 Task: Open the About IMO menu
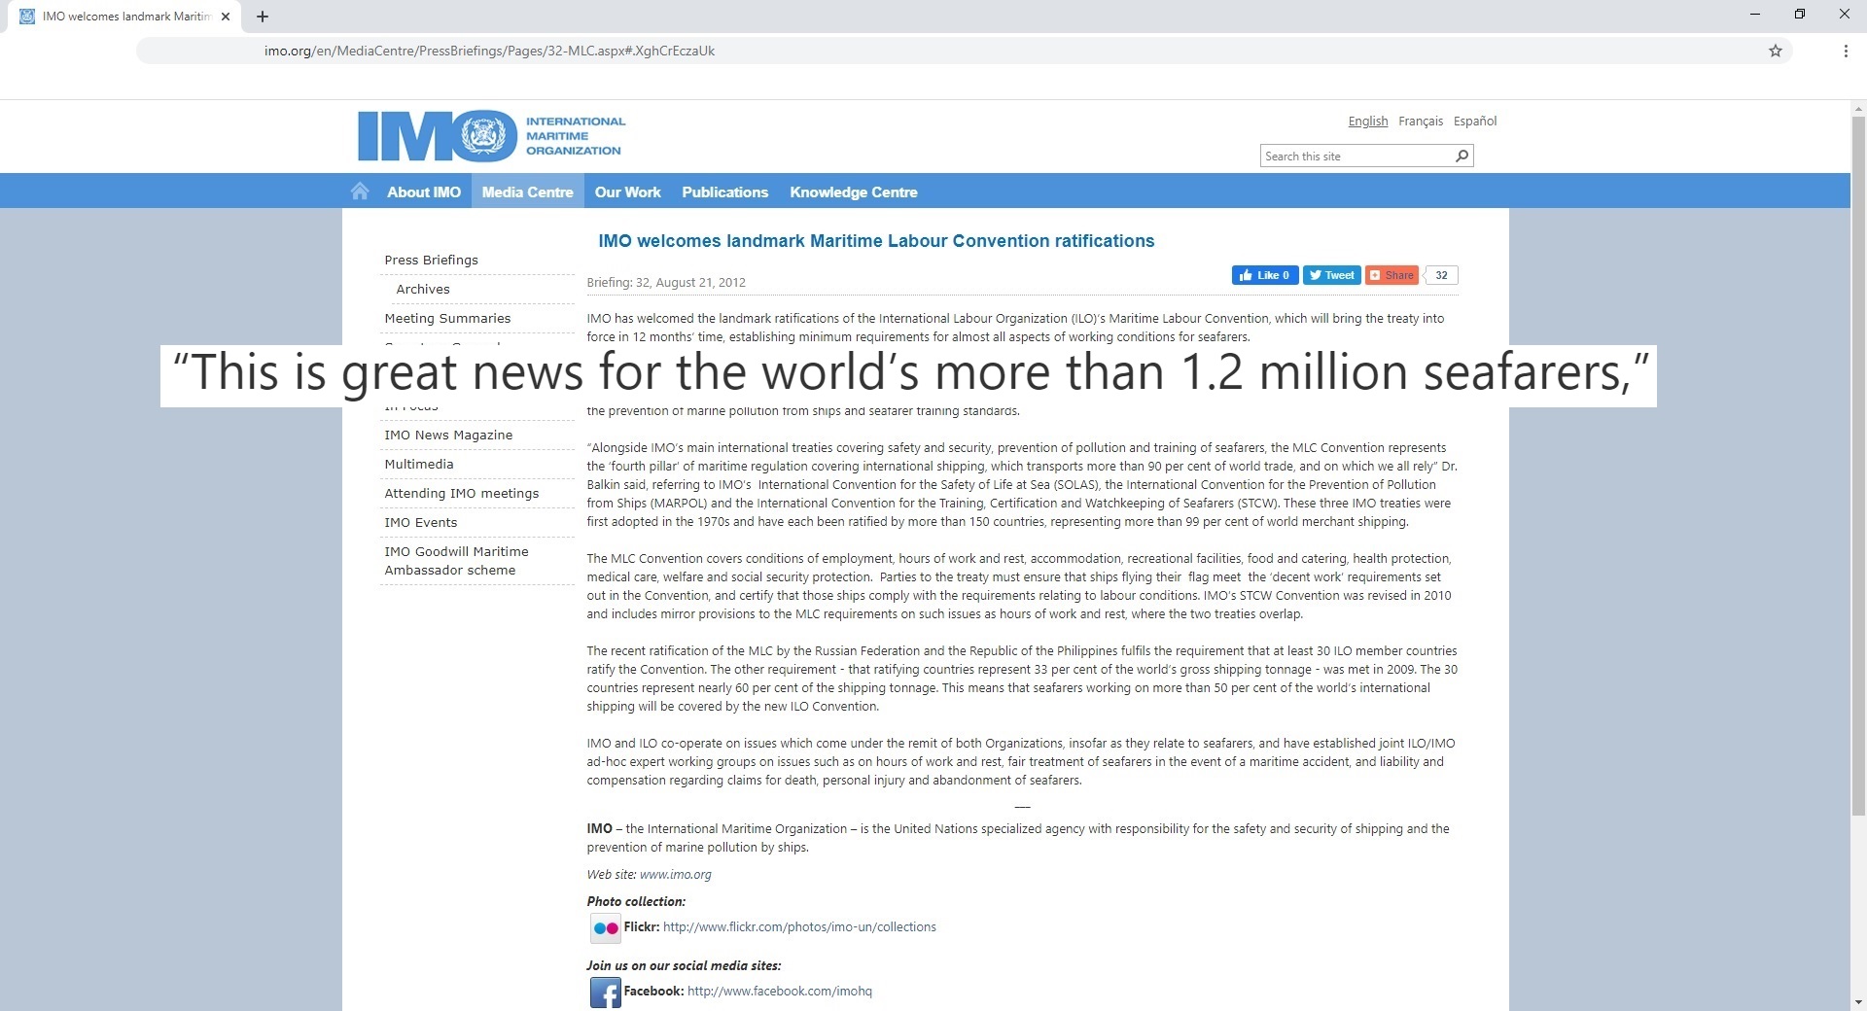(x=424, y=192)
